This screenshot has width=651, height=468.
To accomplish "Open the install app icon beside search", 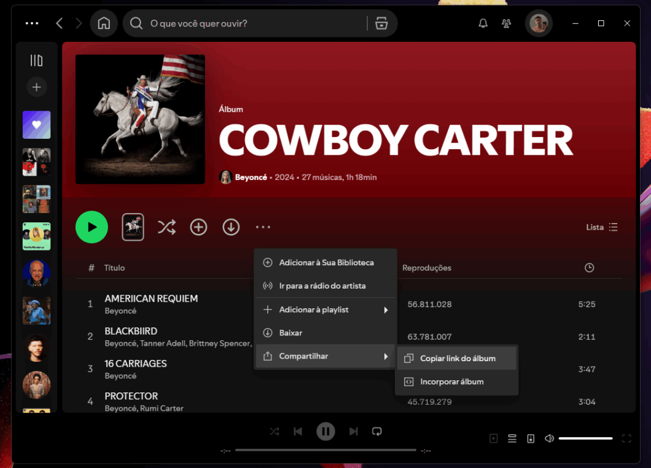I will click(382, 23).
